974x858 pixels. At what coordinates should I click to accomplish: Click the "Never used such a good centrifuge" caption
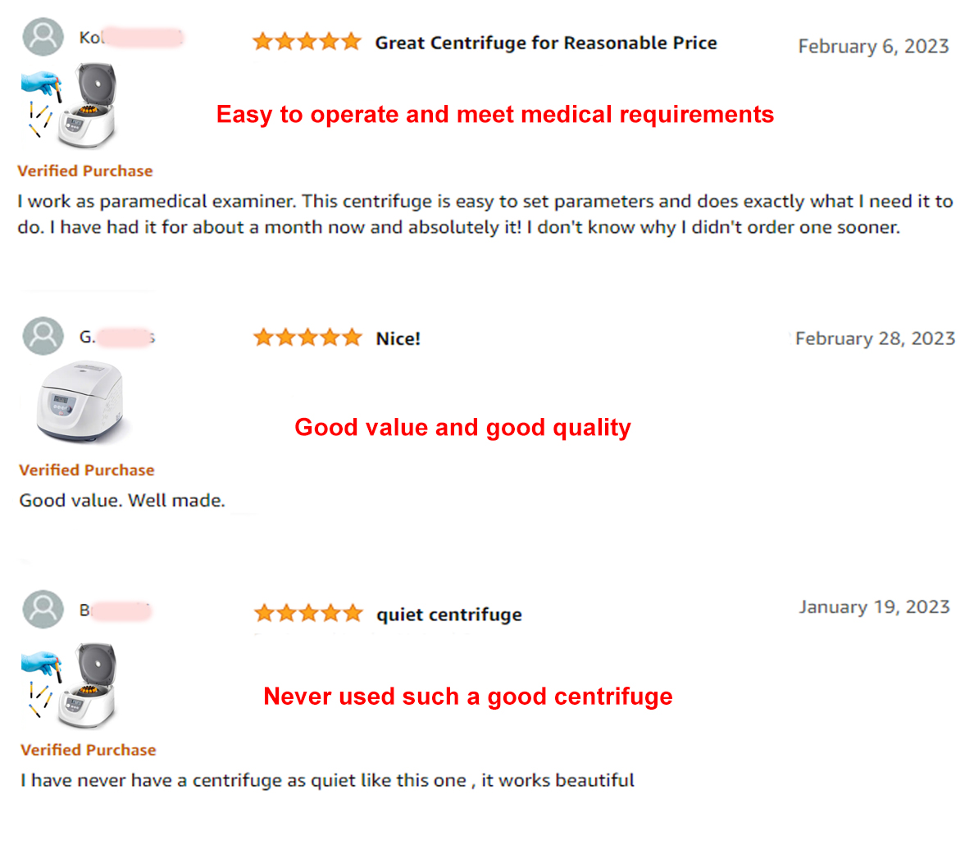pyautogui.click(x=467, y=697)
